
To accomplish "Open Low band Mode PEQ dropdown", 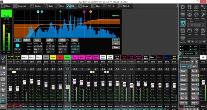I will [38, 43].
